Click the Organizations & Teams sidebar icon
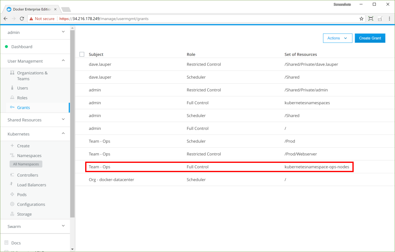 (12, 73)
